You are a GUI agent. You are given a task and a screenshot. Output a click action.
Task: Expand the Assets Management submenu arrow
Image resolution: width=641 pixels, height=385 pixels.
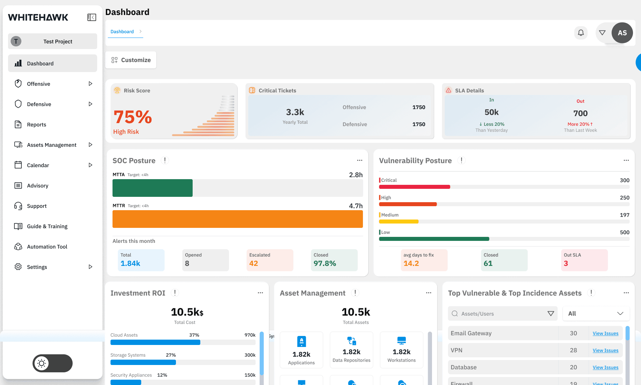tap(90, 144)
